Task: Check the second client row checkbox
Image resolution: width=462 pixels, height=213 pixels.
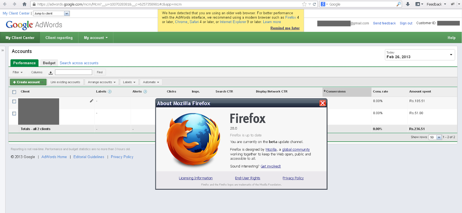Action: pos(14,114)
